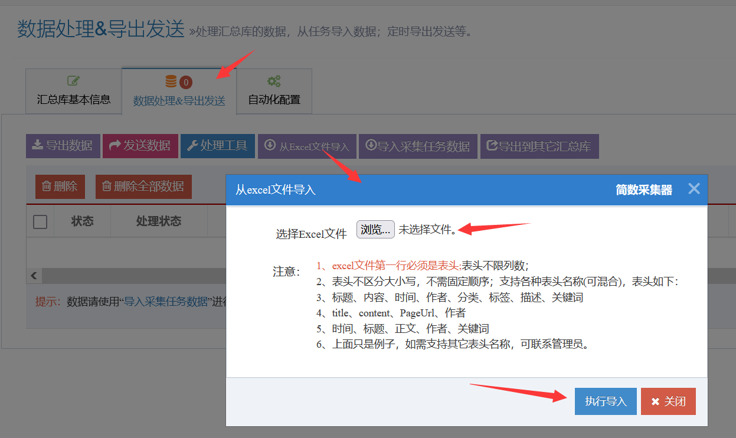This screenshot has height=438, width=736.
Task: Click 导出到其它汇总库 button
Action: [x=539, y=146]
